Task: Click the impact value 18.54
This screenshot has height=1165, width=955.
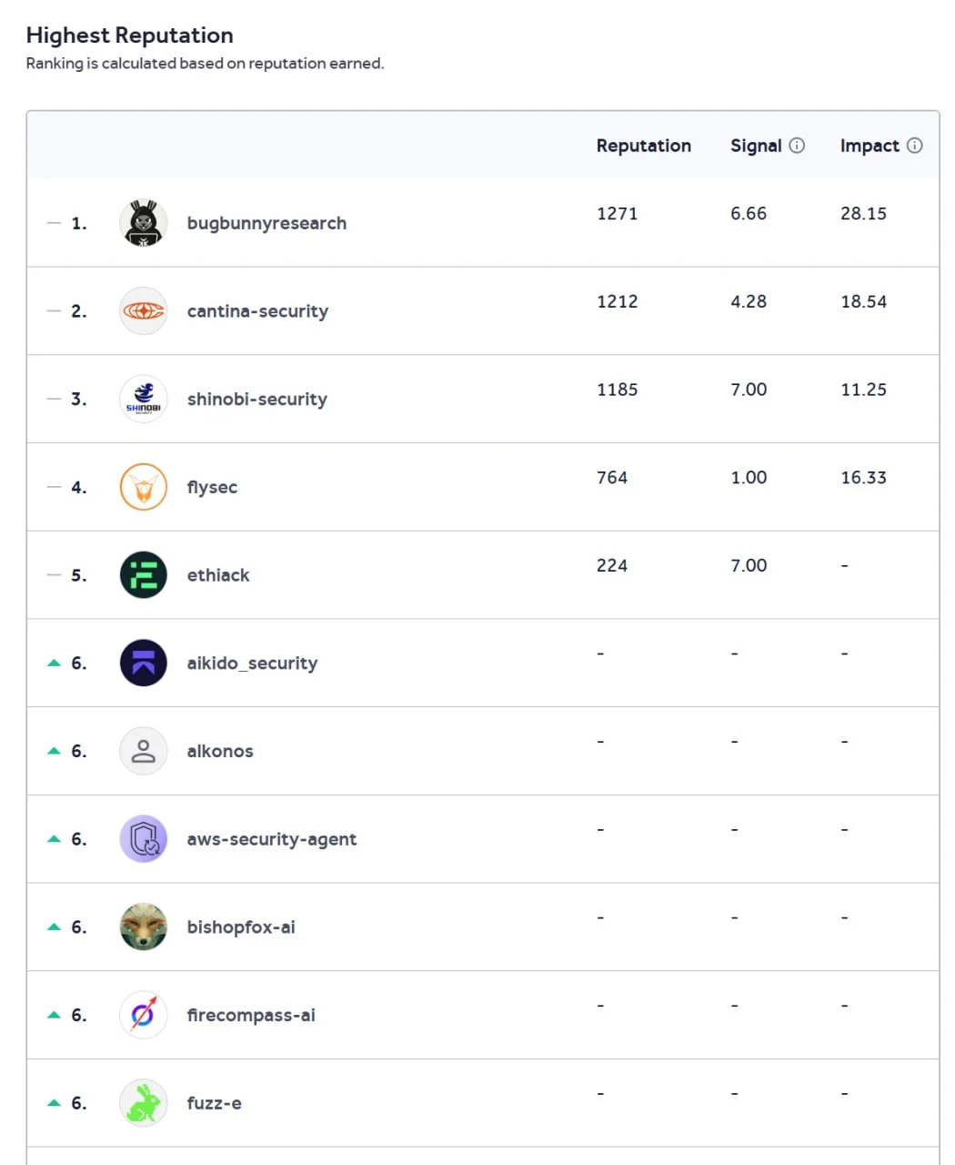Action: (863, 301)
